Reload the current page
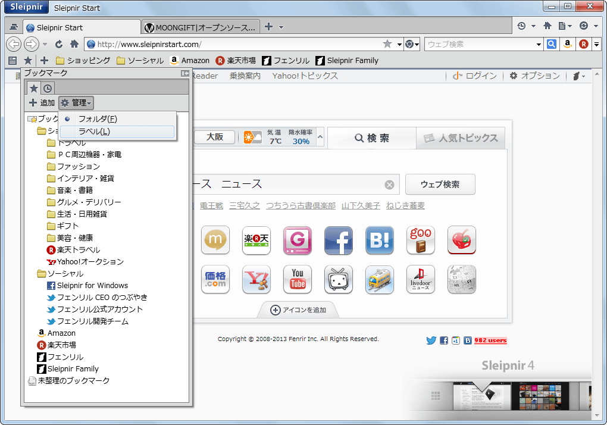This screenshot has width=607, height=425. pos(59,44)
